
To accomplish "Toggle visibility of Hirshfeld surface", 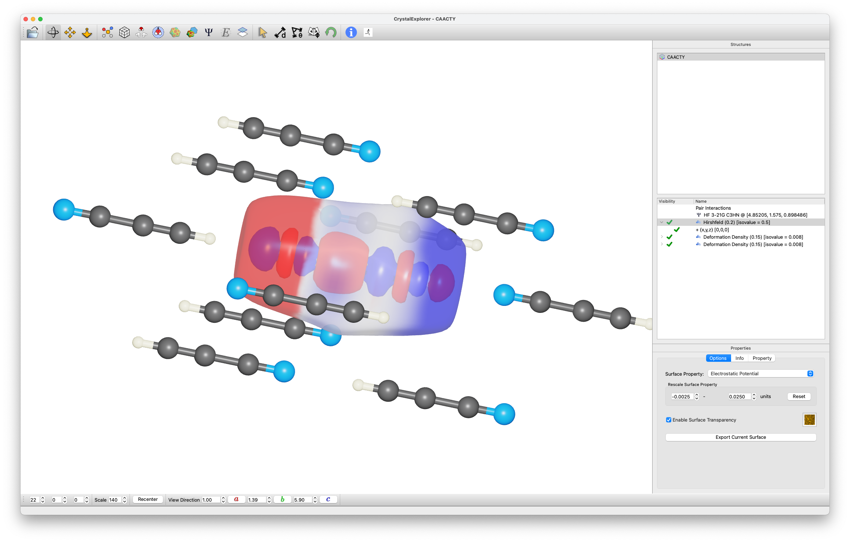I will click(x=669, y=222).
